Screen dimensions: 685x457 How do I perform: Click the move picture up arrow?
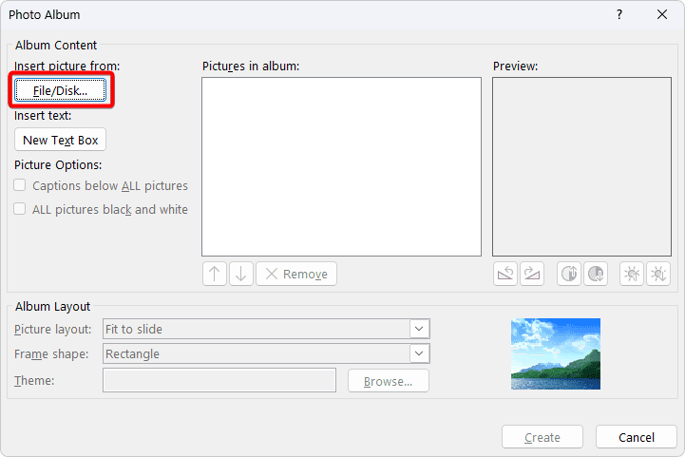pyautogui.click(x=215, y=274)
